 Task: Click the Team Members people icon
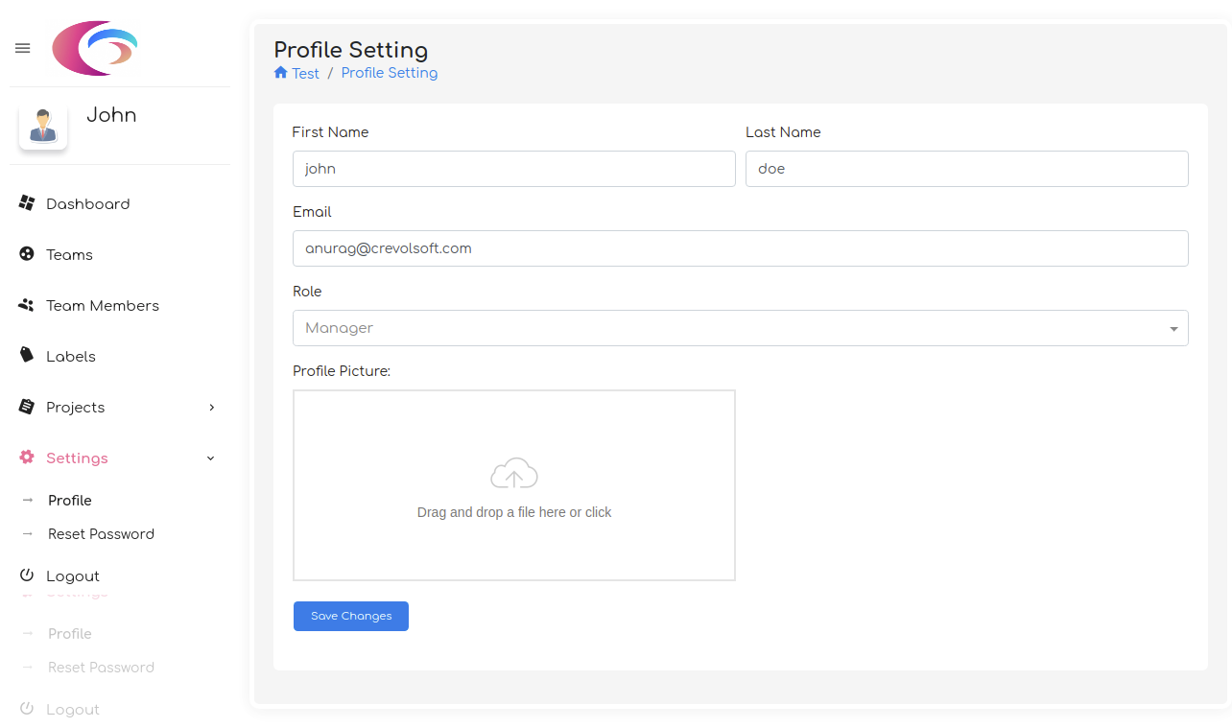[x=27, y=305]
